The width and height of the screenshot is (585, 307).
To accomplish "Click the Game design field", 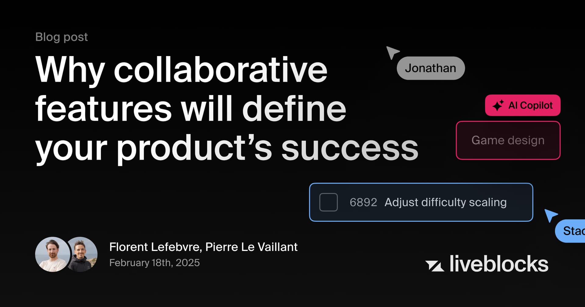I will 508,140.
